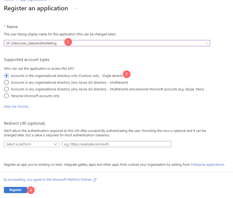The width and height of the screenshot is (233, 198).
Task: Open the Microsoft Platform Policies link
Action: [48, 179]
